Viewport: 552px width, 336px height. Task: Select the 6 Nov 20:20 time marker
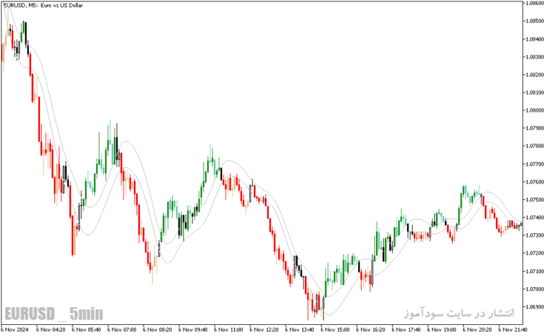pyautogui.click(x=477, y=330)
